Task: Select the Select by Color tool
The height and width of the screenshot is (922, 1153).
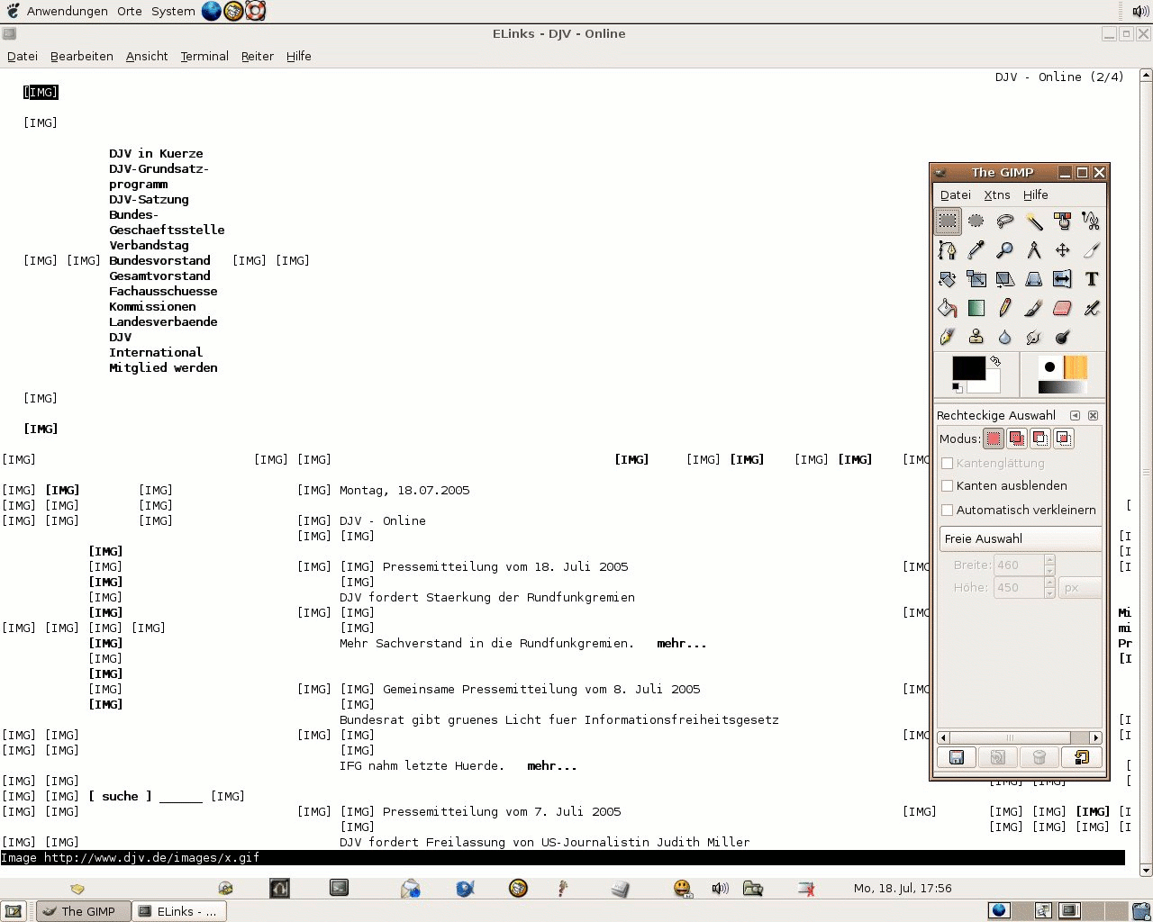Action: tap(1063, 221)
